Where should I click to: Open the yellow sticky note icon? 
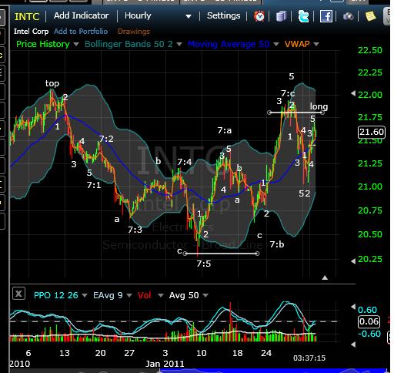click(370, 16)
